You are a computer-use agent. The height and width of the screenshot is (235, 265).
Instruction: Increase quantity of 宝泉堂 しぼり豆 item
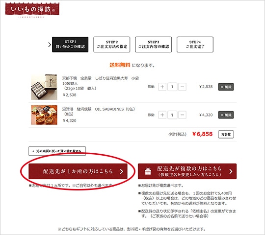162,87
